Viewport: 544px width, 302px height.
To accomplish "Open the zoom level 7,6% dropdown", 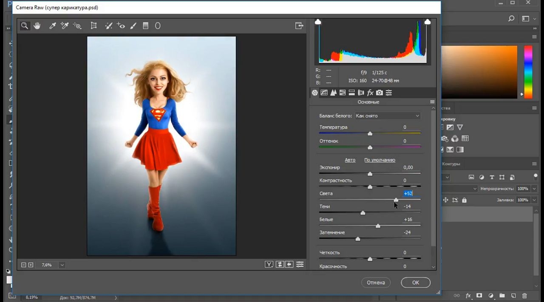I will coord(62,265).
